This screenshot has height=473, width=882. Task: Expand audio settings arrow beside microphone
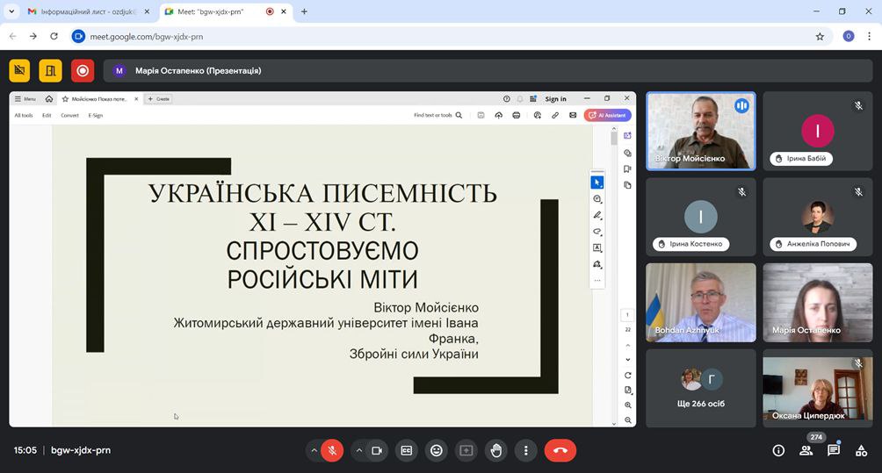click(x=314, y=450)
